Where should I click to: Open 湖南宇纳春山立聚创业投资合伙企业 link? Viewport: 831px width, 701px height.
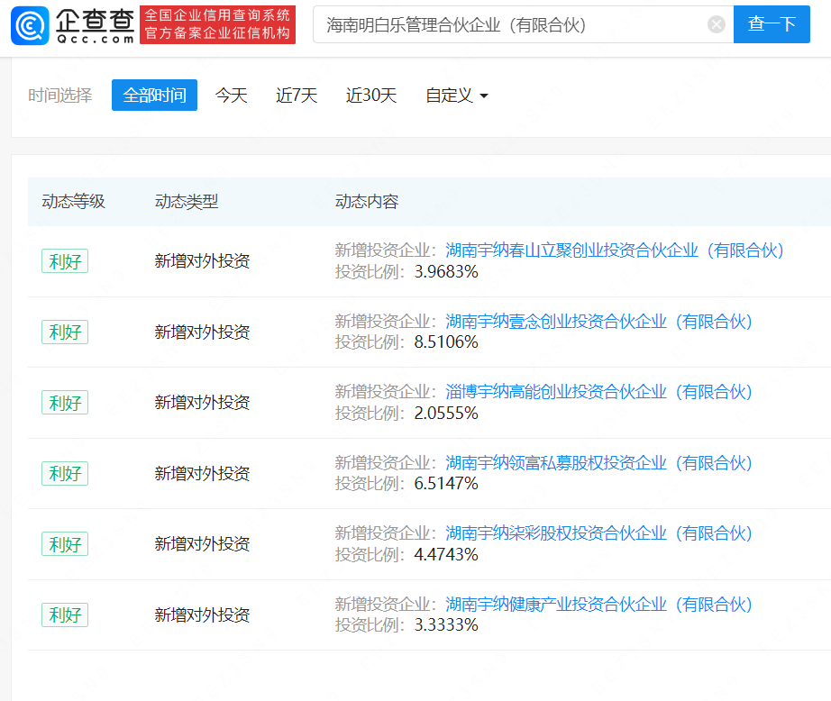click(615, 250)
